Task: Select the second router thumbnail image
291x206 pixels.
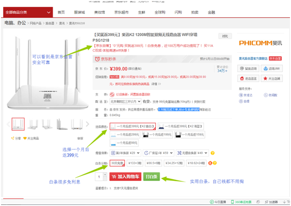Action: (x=33, y=124)
